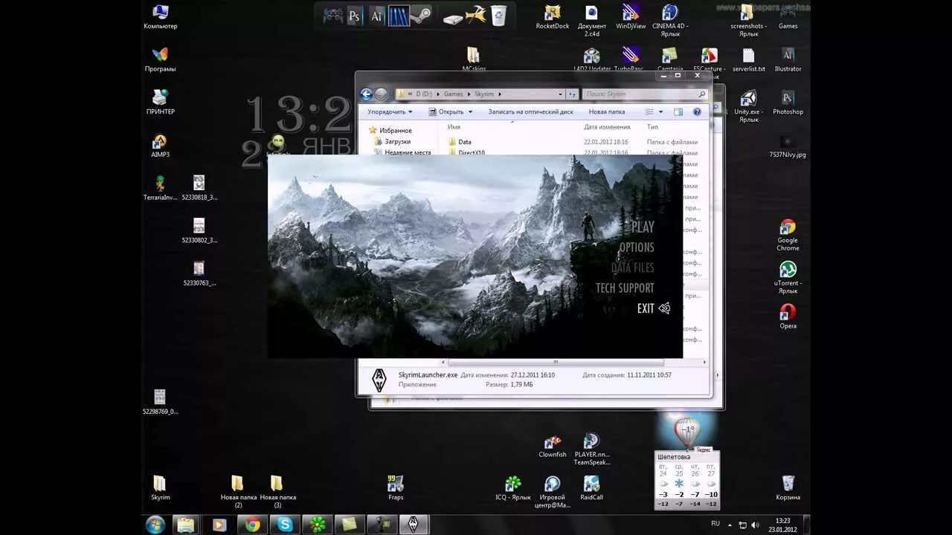The width and height of the screenshot is (952, 535).
Task: Click the Explorer refresh button
Action: 572,94
